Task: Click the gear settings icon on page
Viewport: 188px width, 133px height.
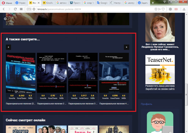Action: 5,19
